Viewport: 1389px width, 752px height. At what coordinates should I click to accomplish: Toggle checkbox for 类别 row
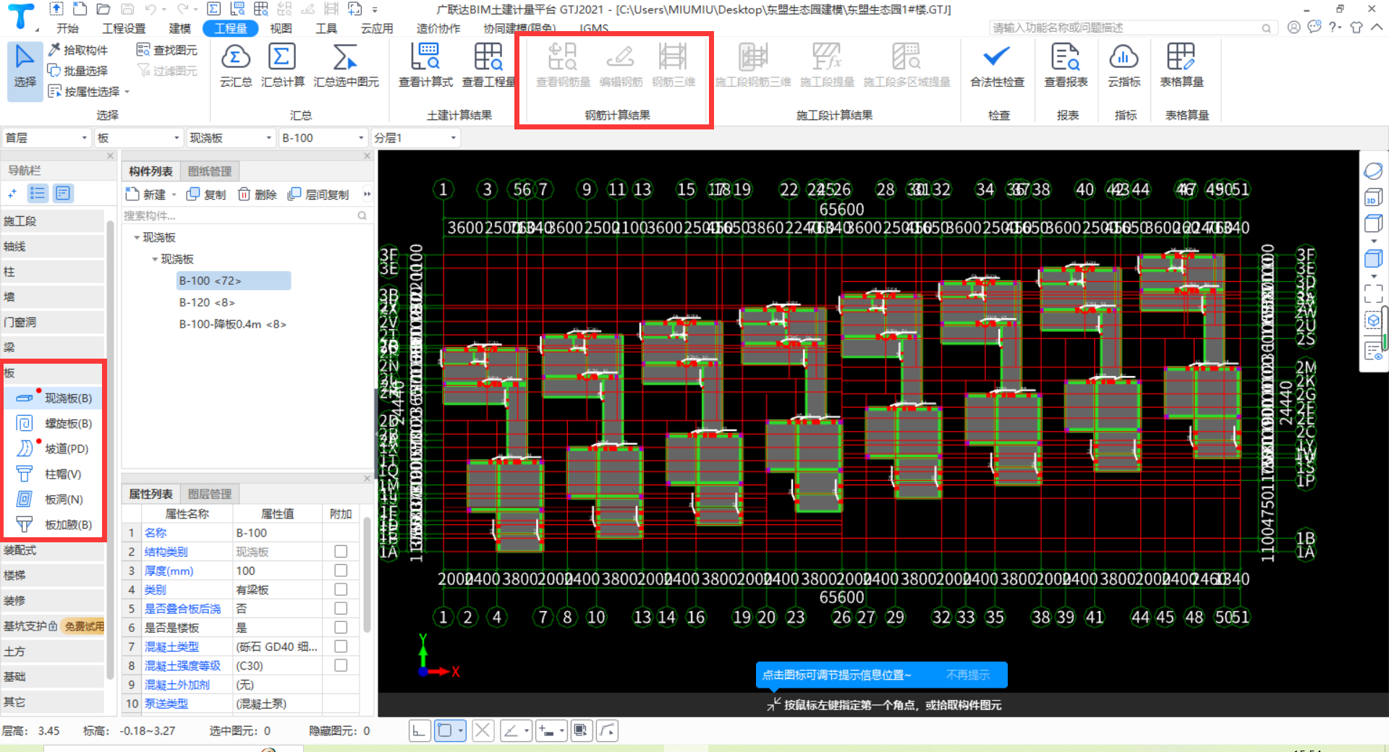[x=341, y=589]
